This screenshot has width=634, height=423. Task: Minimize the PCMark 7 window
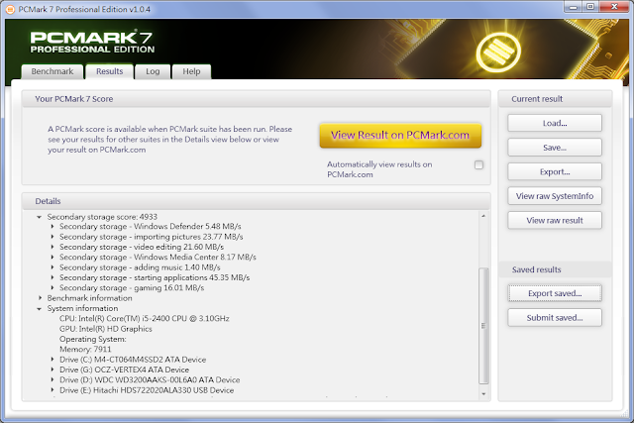click(x=574, y=7)
